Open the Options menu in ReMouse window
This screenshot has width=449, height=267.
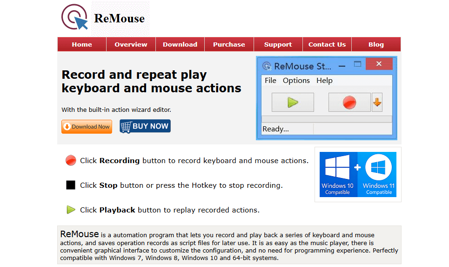point(296,80)
